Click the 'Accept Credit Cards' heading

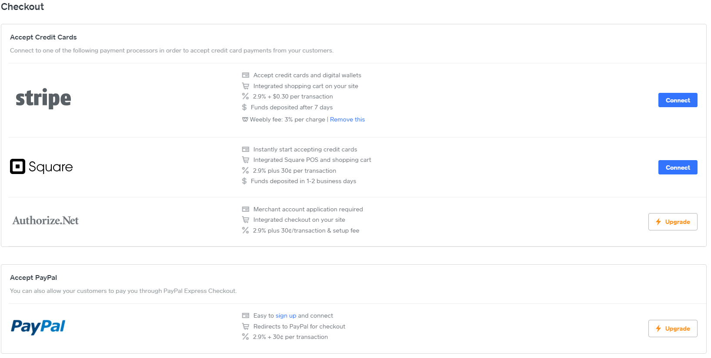pyautogui.click(x=43, y=37)
